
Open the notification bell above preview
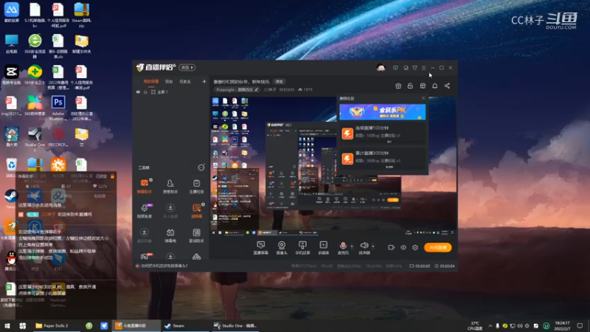click(x=434, y=86)
